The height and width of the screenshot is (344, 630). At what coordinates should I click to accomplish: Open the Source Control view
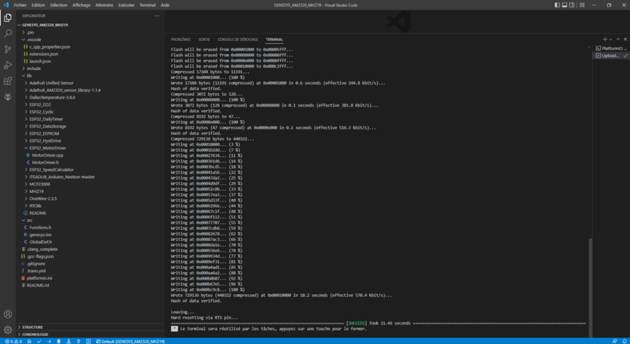pos(8,49)
